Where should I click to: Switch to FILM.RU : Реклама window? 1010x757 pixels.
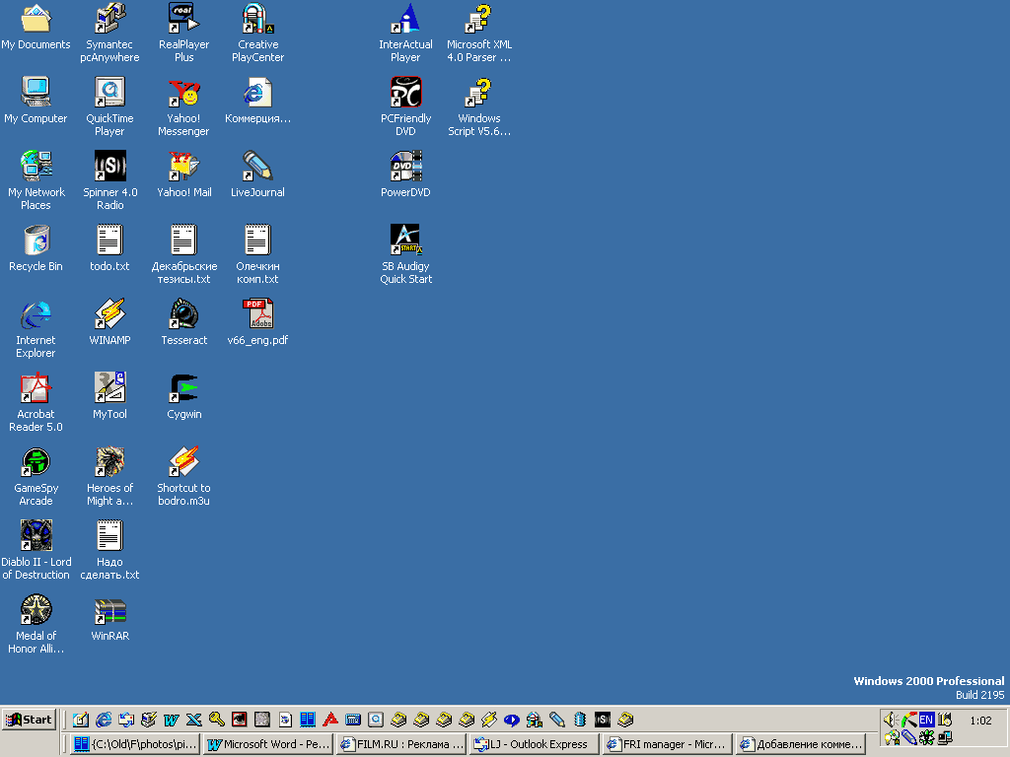[x=401, y=744]
